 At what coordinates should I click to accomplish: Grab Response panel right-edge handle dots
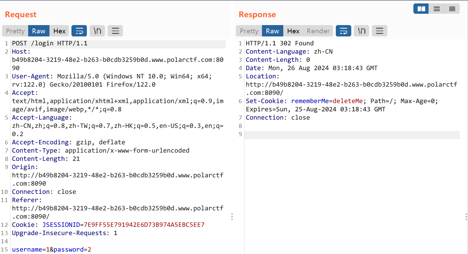pyautogui.click(x=466, y=217)
